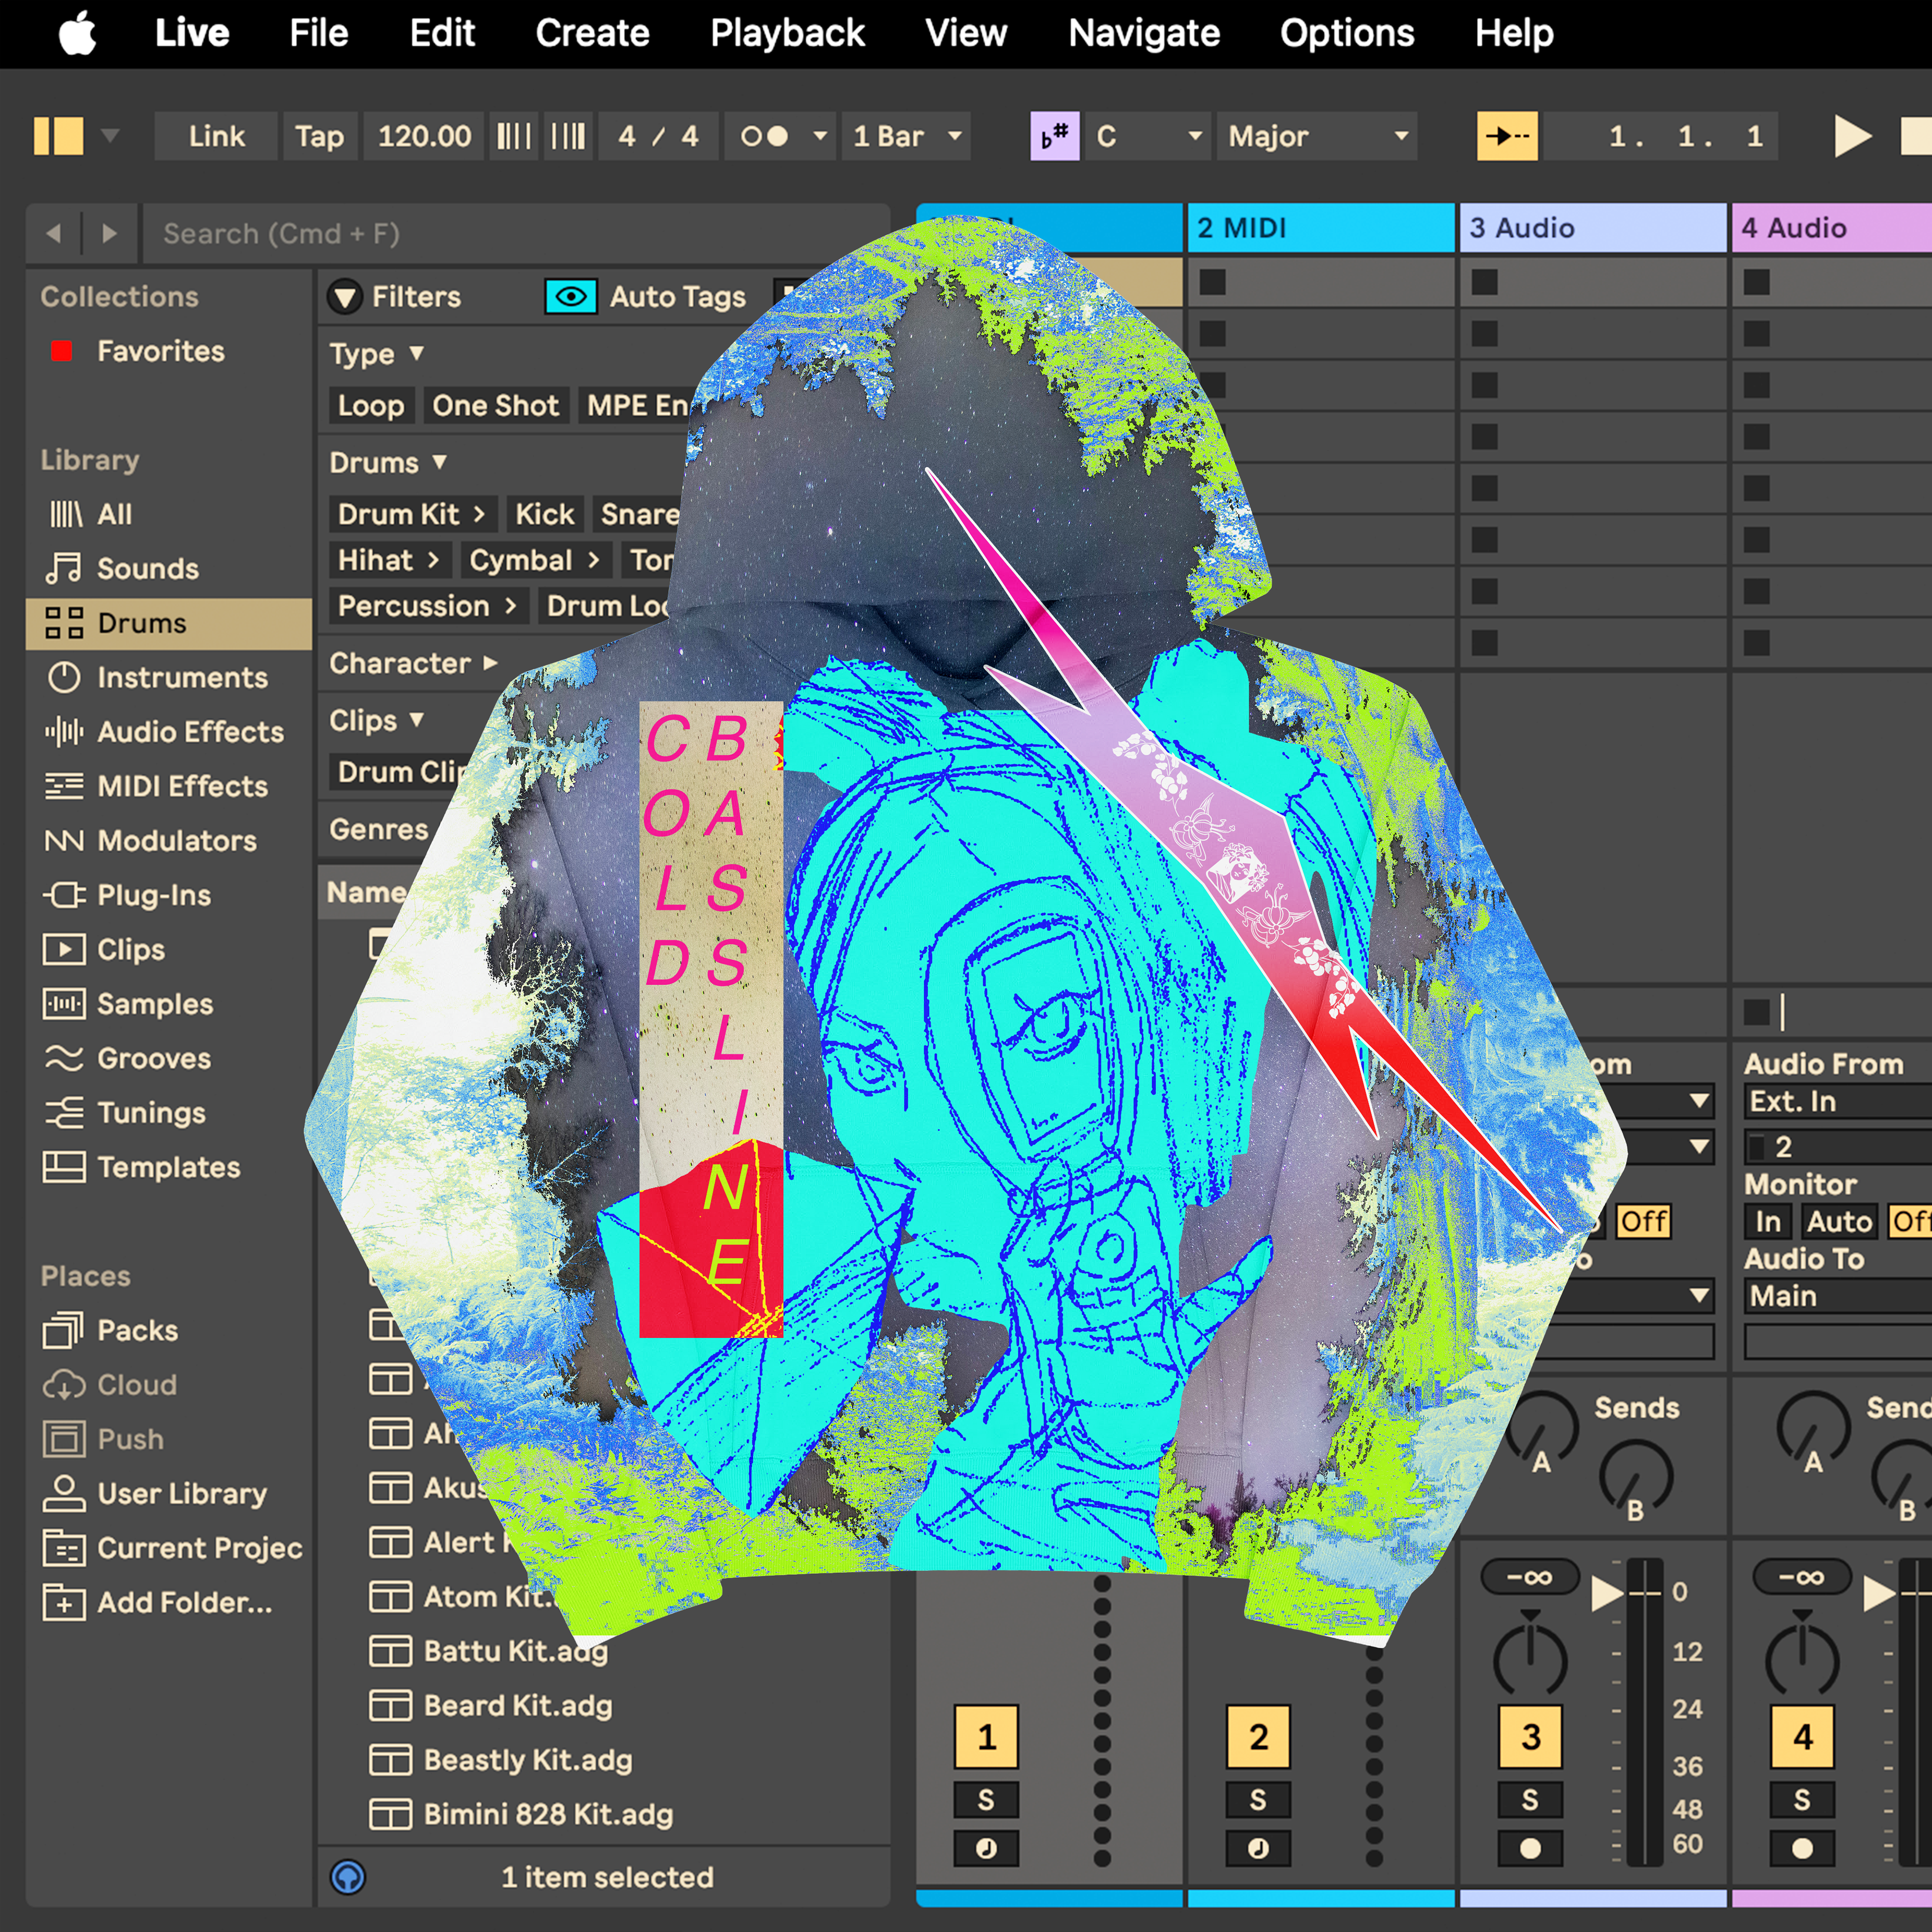Open the Edit menu
Screen dimensions: 1932x1932
(442, 33)
